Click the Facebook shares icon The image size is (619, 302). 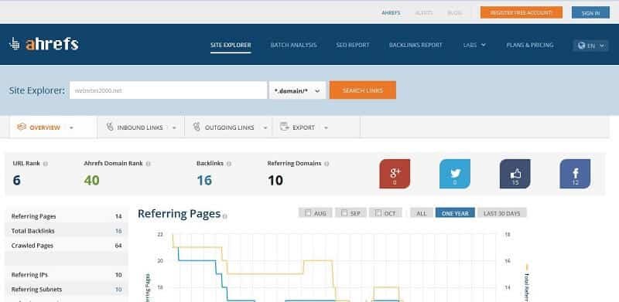pos(575,174)
